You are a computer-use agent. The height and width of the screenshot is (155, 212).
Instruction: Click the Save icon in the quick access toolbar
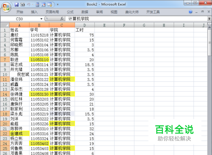click(x=17, y=5)
